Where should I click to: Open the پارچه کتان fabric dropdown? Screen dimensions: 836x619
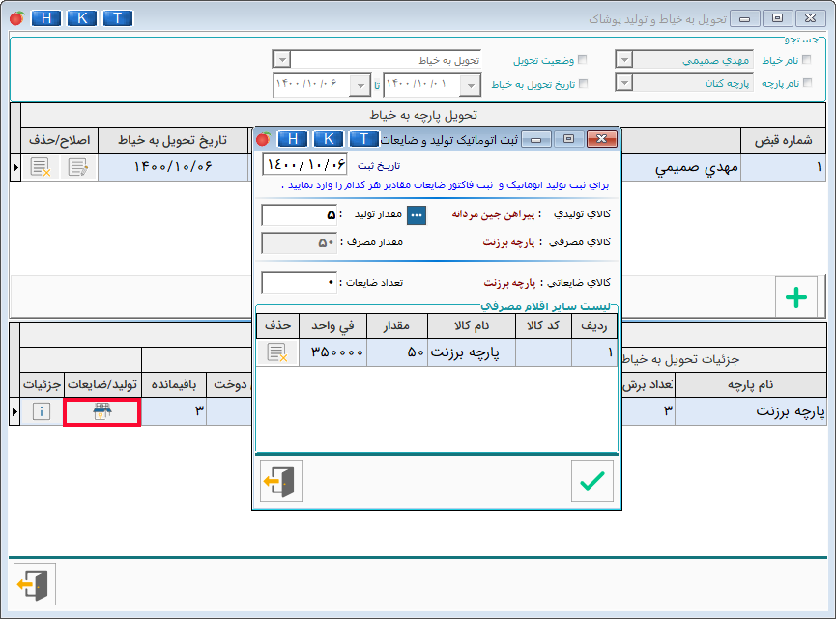pyautogui.click(x=623, y=83)
